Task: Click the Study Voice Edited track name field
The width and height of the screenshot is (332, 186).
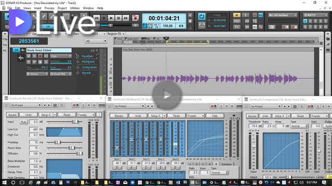Action: pyautogui.click(x=49, y=50)
